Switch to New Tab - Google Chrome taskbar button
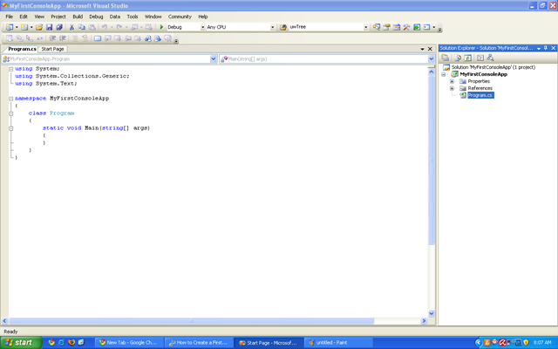Image resolution: width=558 pixels, height=349 pixels. coord(130,343)
